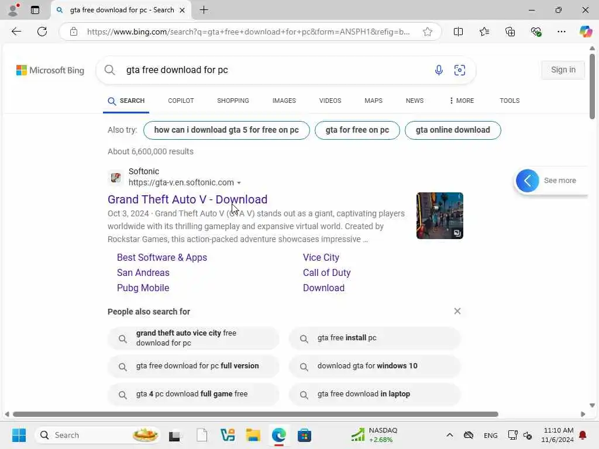599x449 pixels.
Task: Click the vertical page scrollbar
Action: tap(592, 87)
